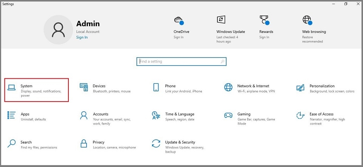The width and height of the screenshot is (363, 167).
Task: Open the Gaming controller icon
Action: coord(228,115)
